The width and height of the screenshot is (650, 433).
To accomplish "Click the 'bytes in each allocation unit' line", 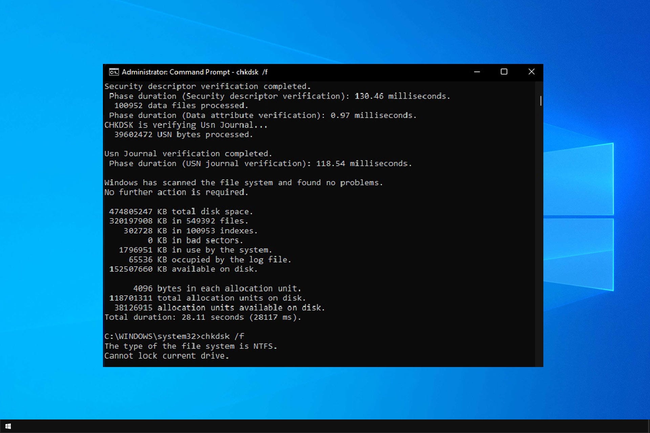I will point(217,289).
